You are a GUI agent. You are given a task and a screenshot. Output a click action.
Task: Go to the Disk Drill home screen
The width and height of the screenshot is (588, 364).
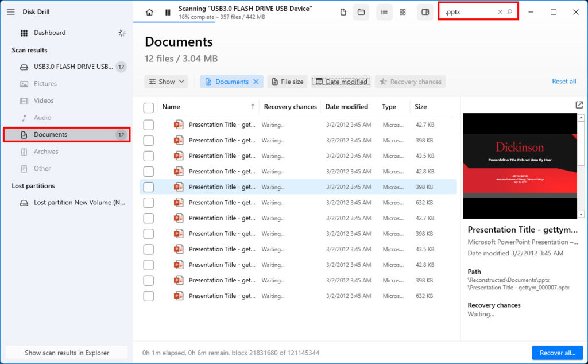[148, 11]
